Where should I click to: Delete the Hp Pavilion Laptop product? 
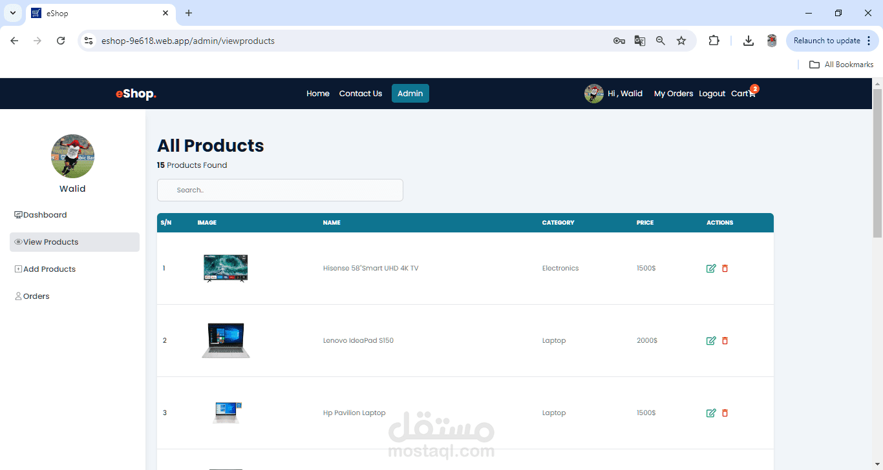[725, 413]
